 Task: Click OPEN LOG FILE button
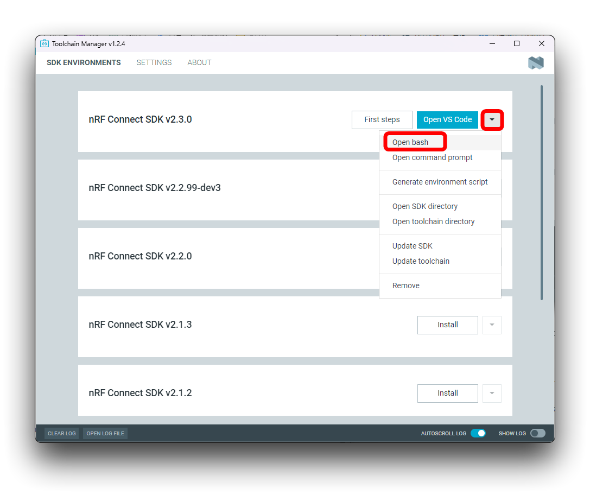(x=105, y=433)
